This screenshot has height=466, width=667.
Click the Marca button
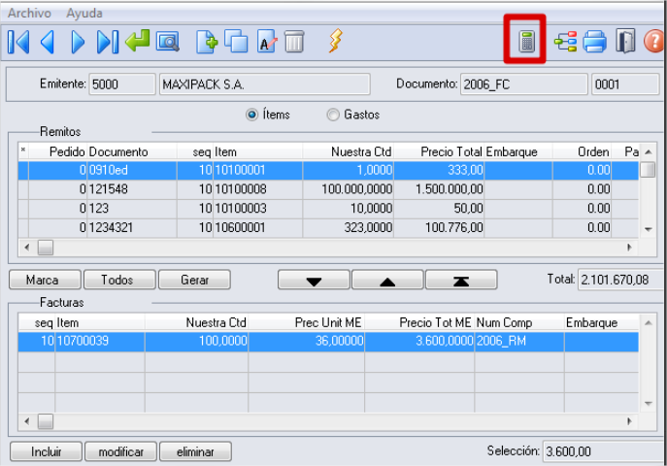tap(45, 280)
